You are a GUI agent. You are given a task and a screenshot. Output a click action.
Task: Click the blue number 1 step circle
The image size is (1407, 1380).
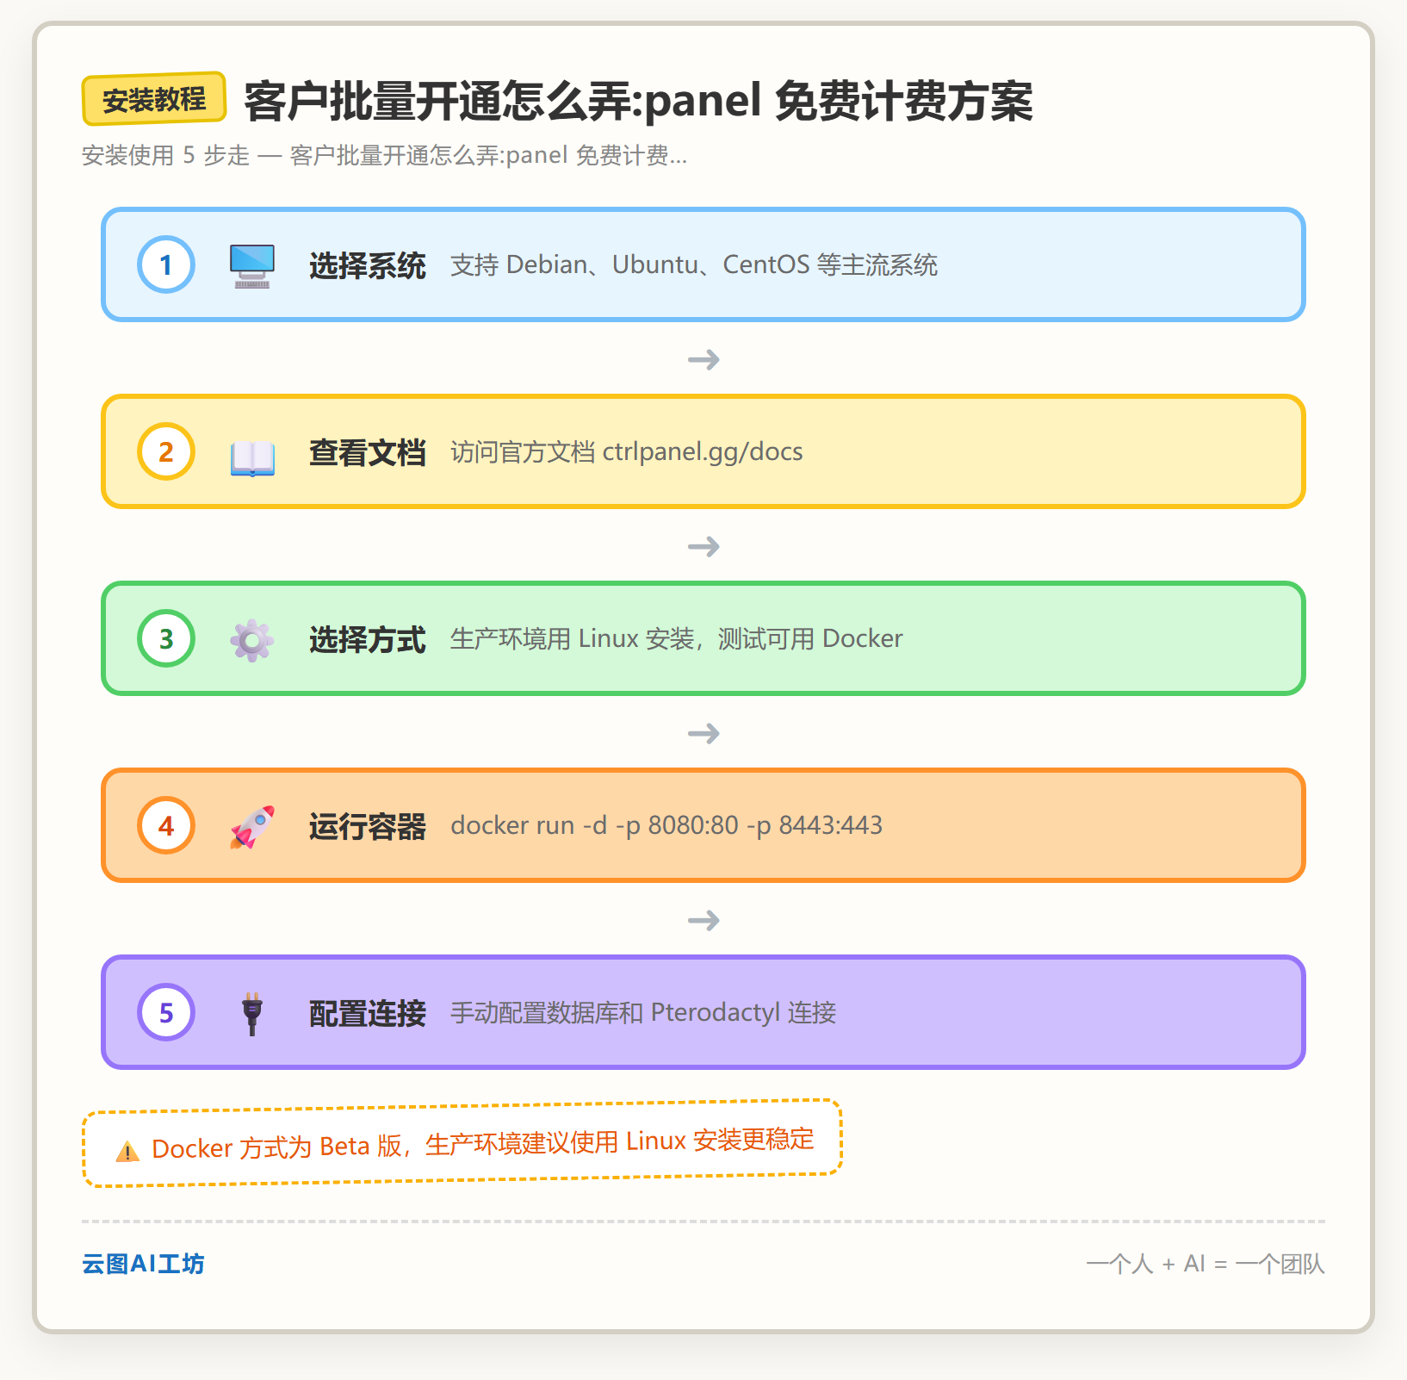166,264
